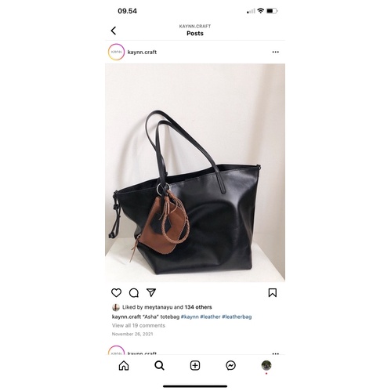The height and width of the screenshot is (391, 391).
Task: Open kaynn.craft username in post header
Action: 142,52
